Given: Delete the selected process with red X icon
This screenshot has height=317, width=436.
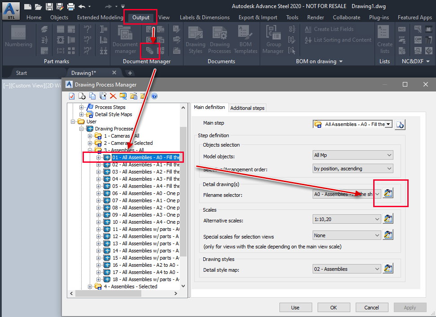Looking at the screenshot, I should (x=114, y=96).
